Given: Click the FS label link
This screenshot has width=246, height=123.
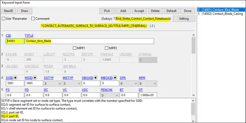Looking at the screenshot, I should [x=8, y=90].
